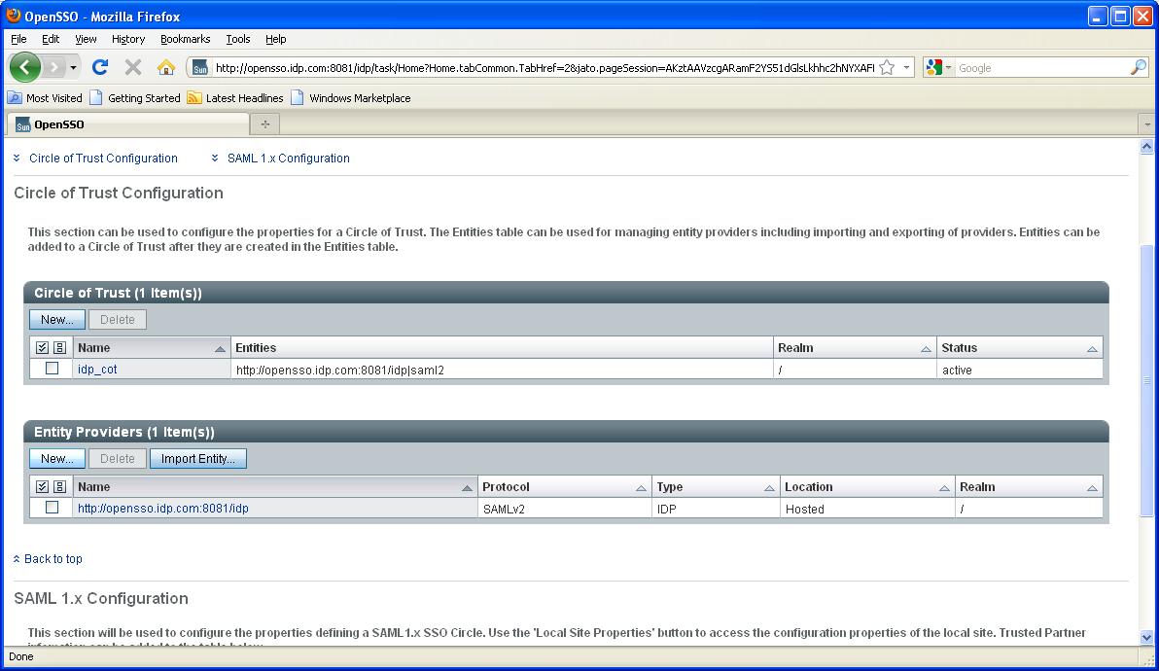This screenshot has height=671, width=1159.
Task: Select all rows in Circle of Trust table
Action: point(42,347)
